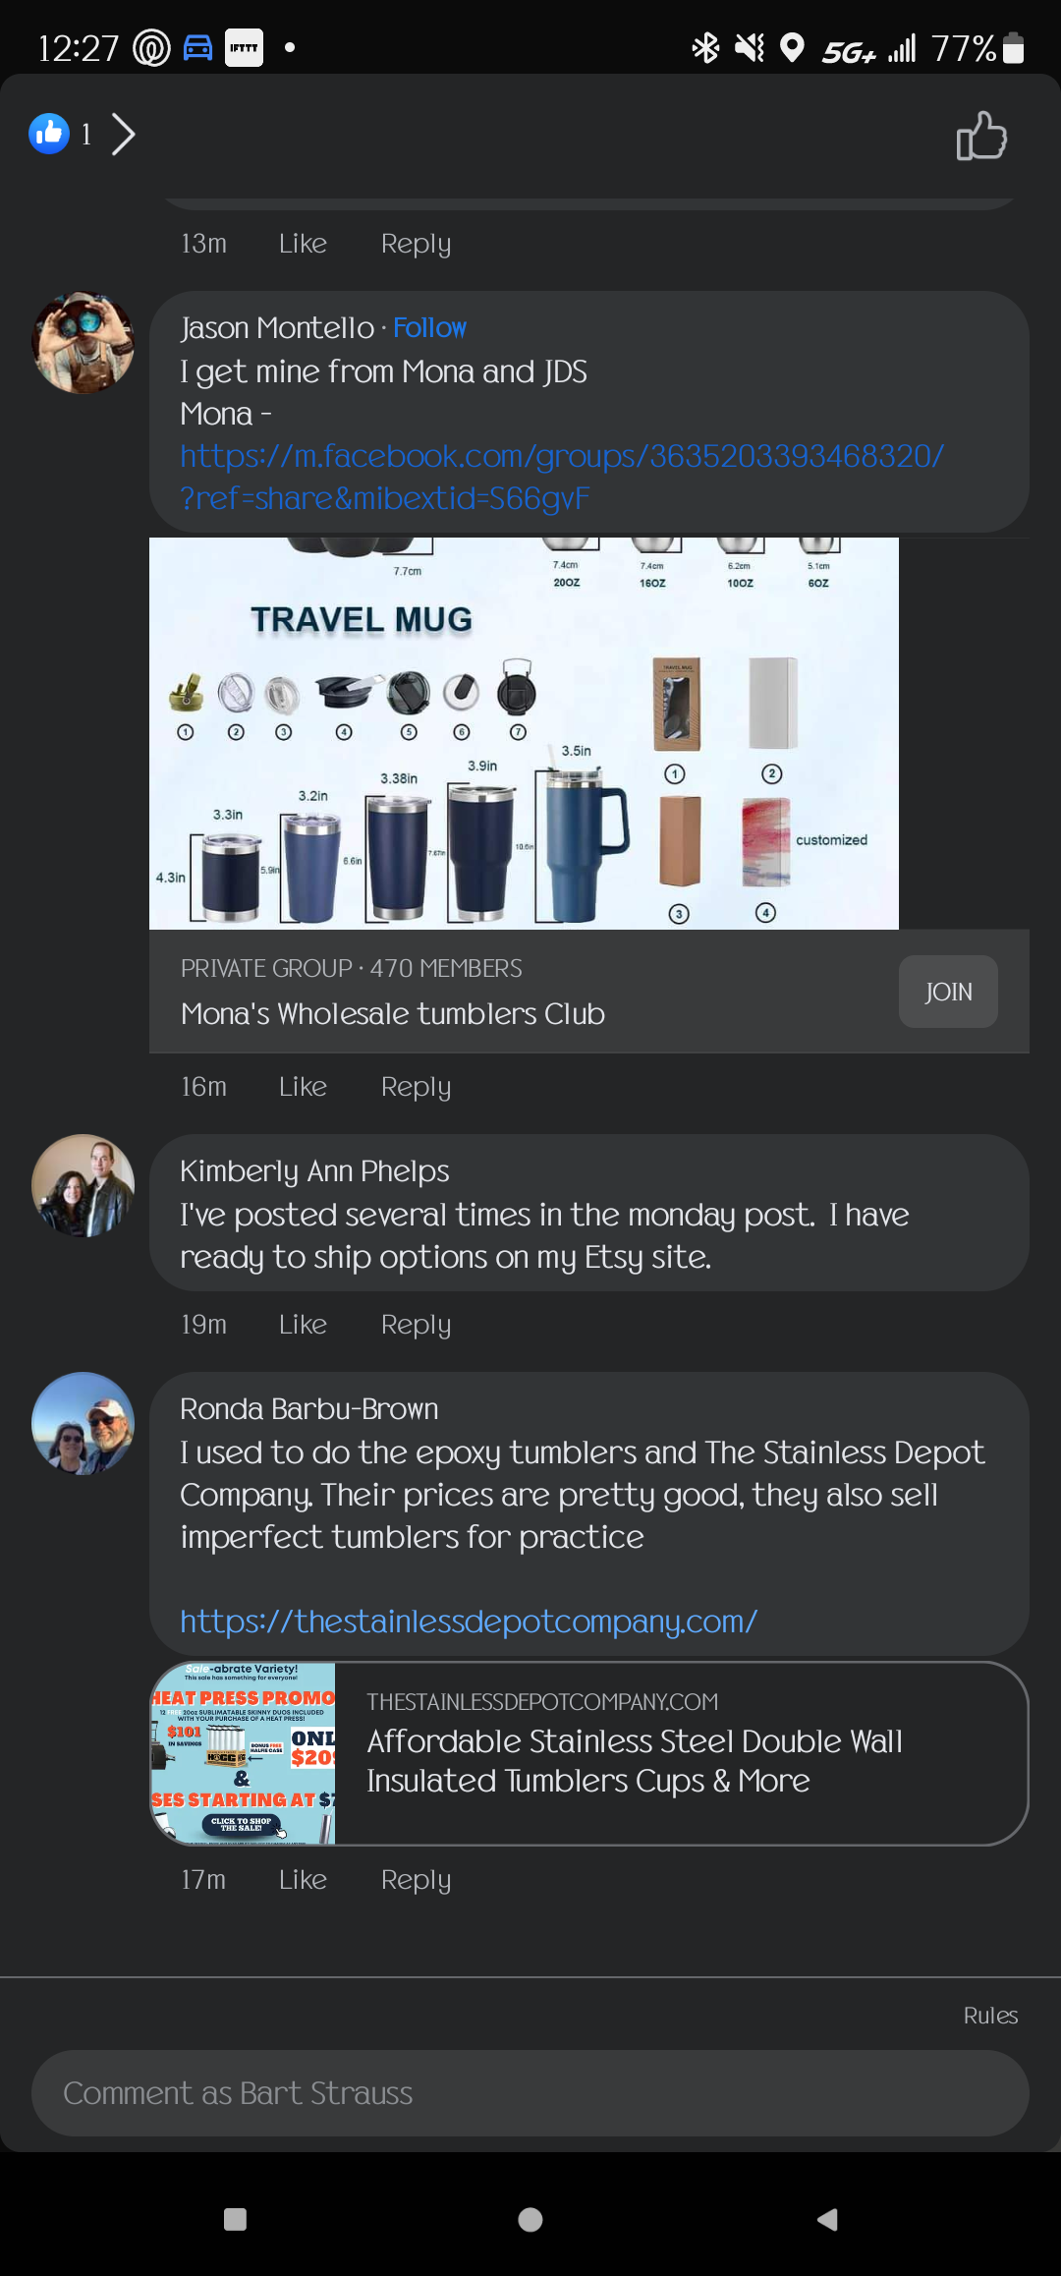Open the blue like reaction count icon

tap(49, 134)
